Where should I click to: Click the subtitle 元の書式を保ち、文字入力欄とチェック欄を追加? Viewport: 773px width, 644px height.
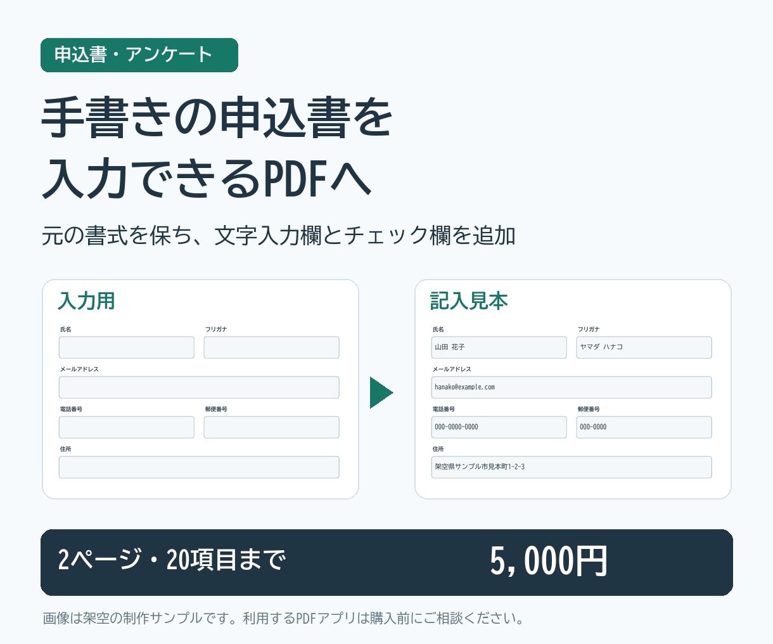click(x=279, y=236)
